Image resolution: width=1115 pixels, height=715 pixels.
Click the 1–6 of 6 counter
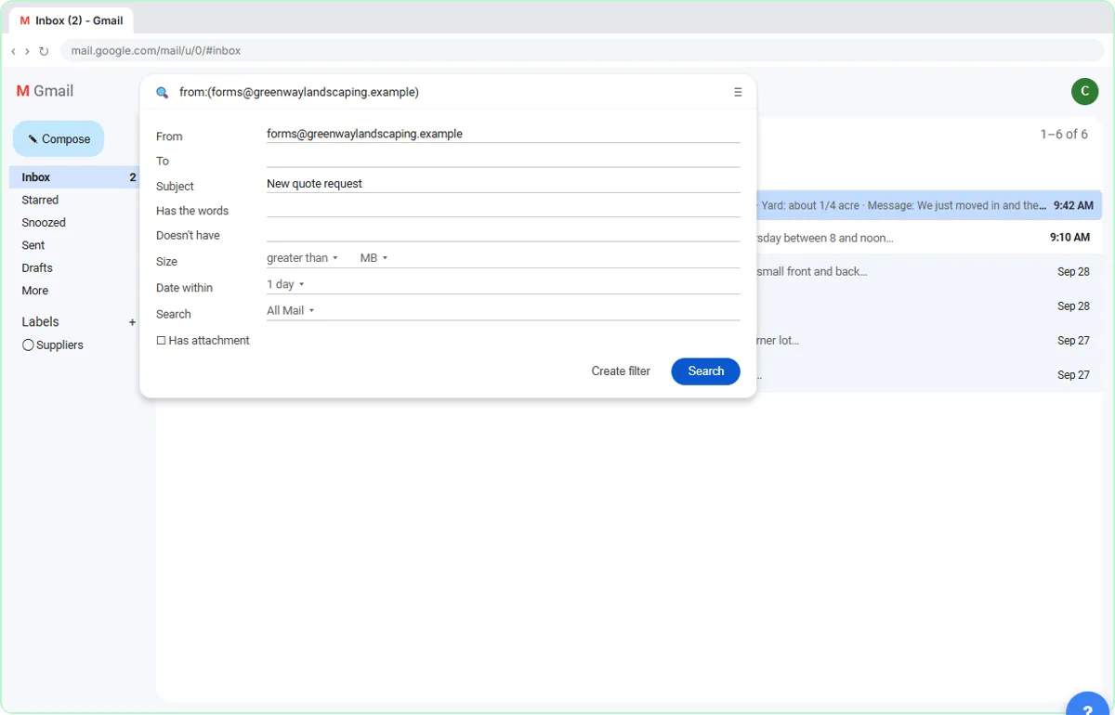click(x=1064, y=135)
